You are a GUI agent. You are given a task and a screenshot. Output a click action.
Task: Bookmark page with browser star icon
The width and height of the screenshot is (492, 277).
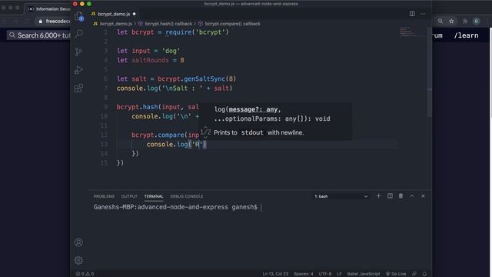tap(451, 21)
